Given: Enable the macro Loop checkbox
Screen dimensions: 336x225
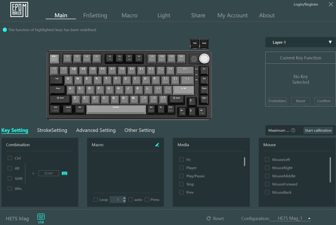Looking at the screenshot, I should coord(96,200).
